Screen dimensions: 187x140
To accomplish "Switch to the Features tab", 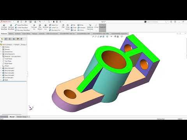I will tap(4, 33).
